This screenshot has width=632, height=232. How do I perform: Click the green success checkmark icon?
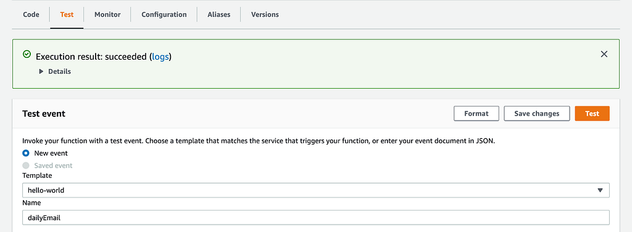click(x=27, y=54)
